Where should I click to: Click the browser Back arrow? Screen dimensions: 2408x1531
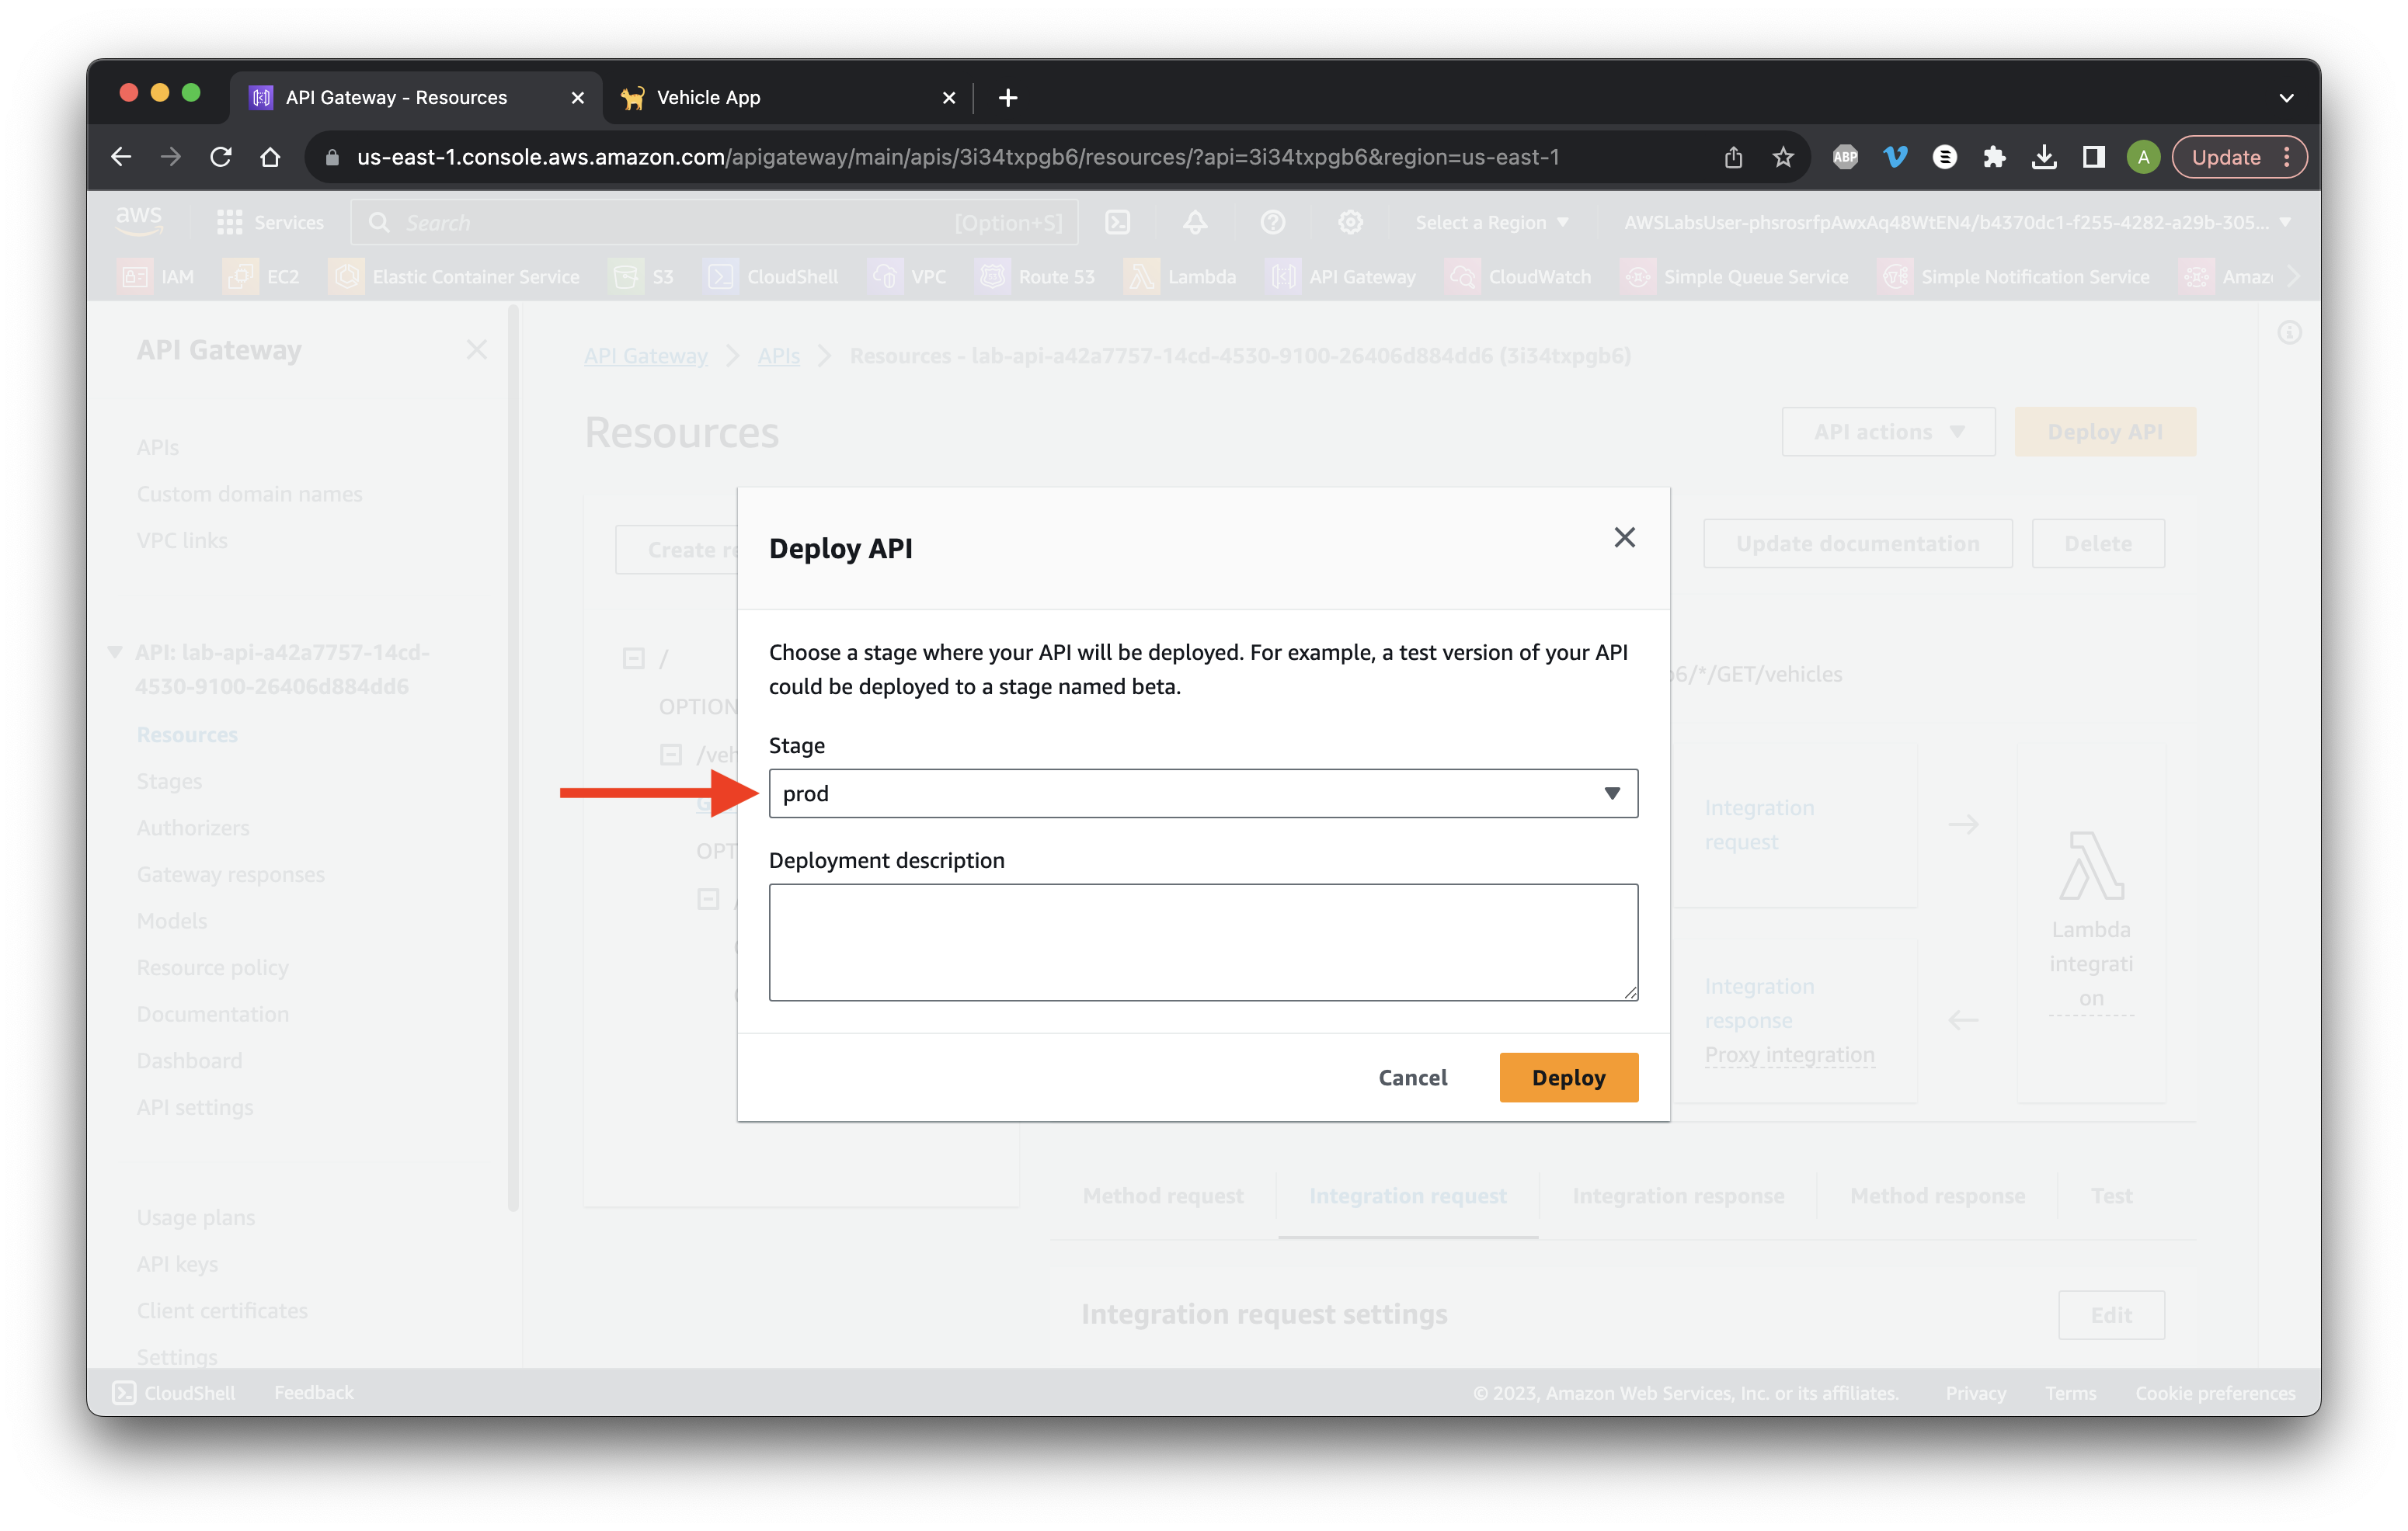pyautogui.click(x=121, y=157)
